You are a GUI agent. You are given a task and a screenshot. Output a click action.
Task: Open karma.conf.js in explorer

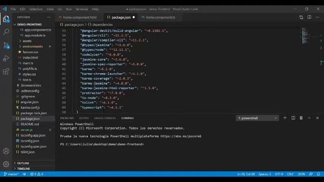(30, 108)
